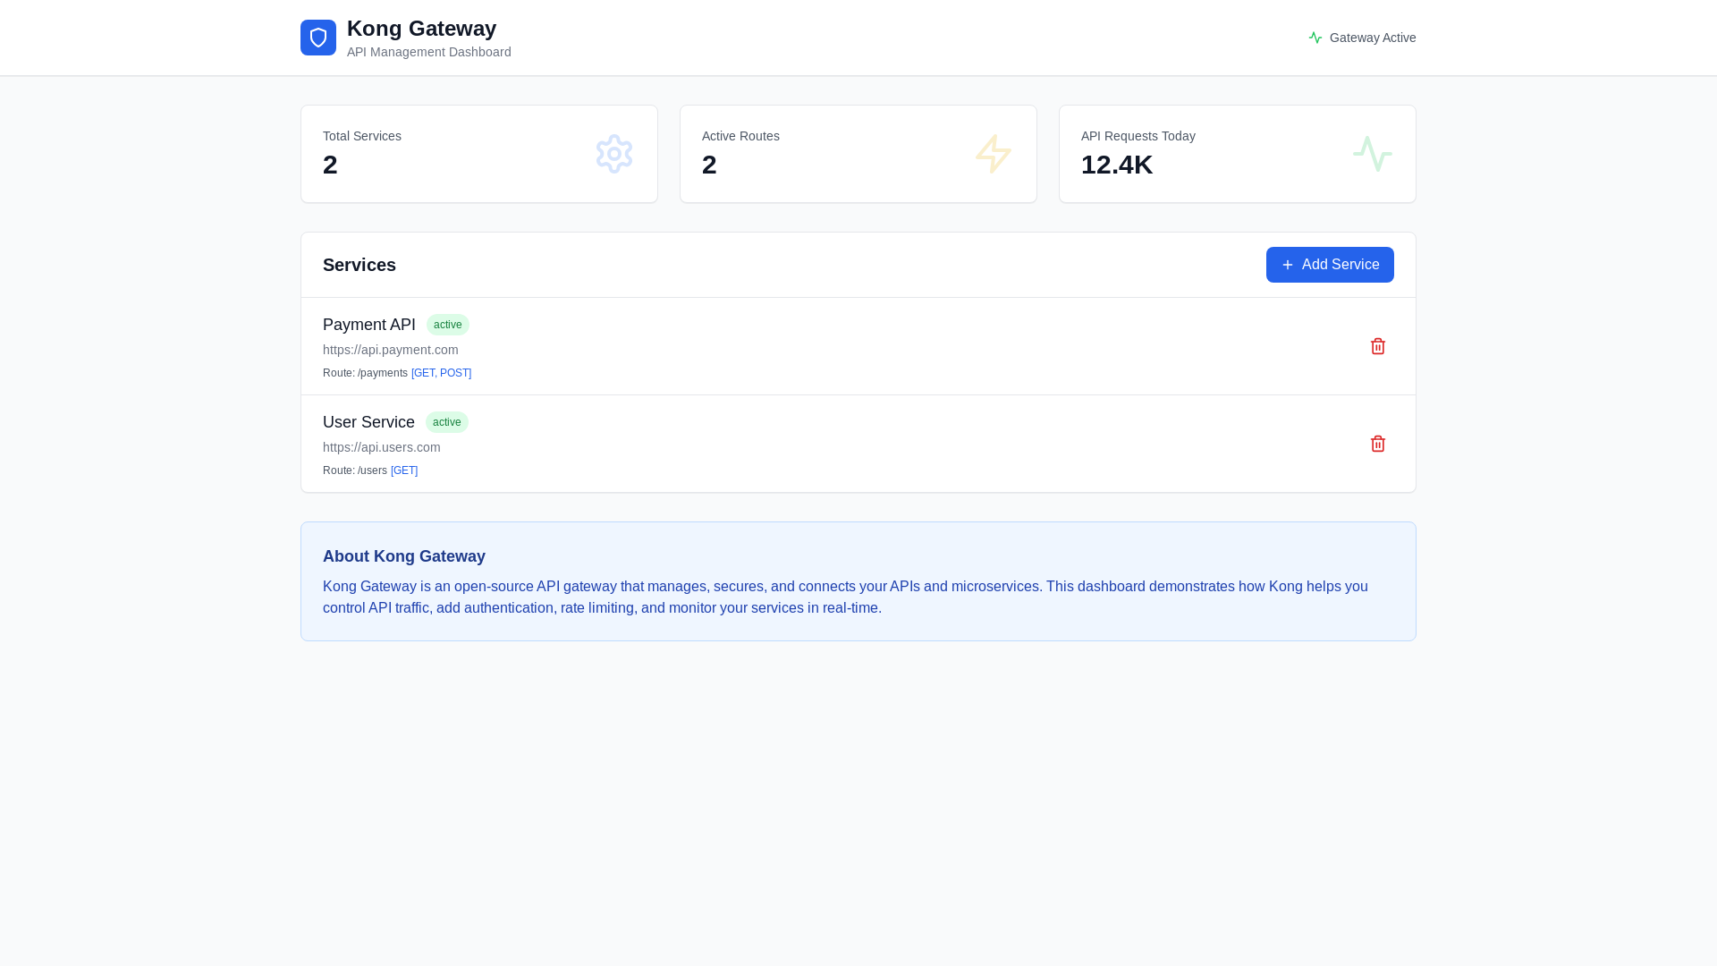The width and height of the screenshot is (1717, 966).
Task: Delete the User Service via trash icon
Action: pyautogui.click(x=1378, y=444)
